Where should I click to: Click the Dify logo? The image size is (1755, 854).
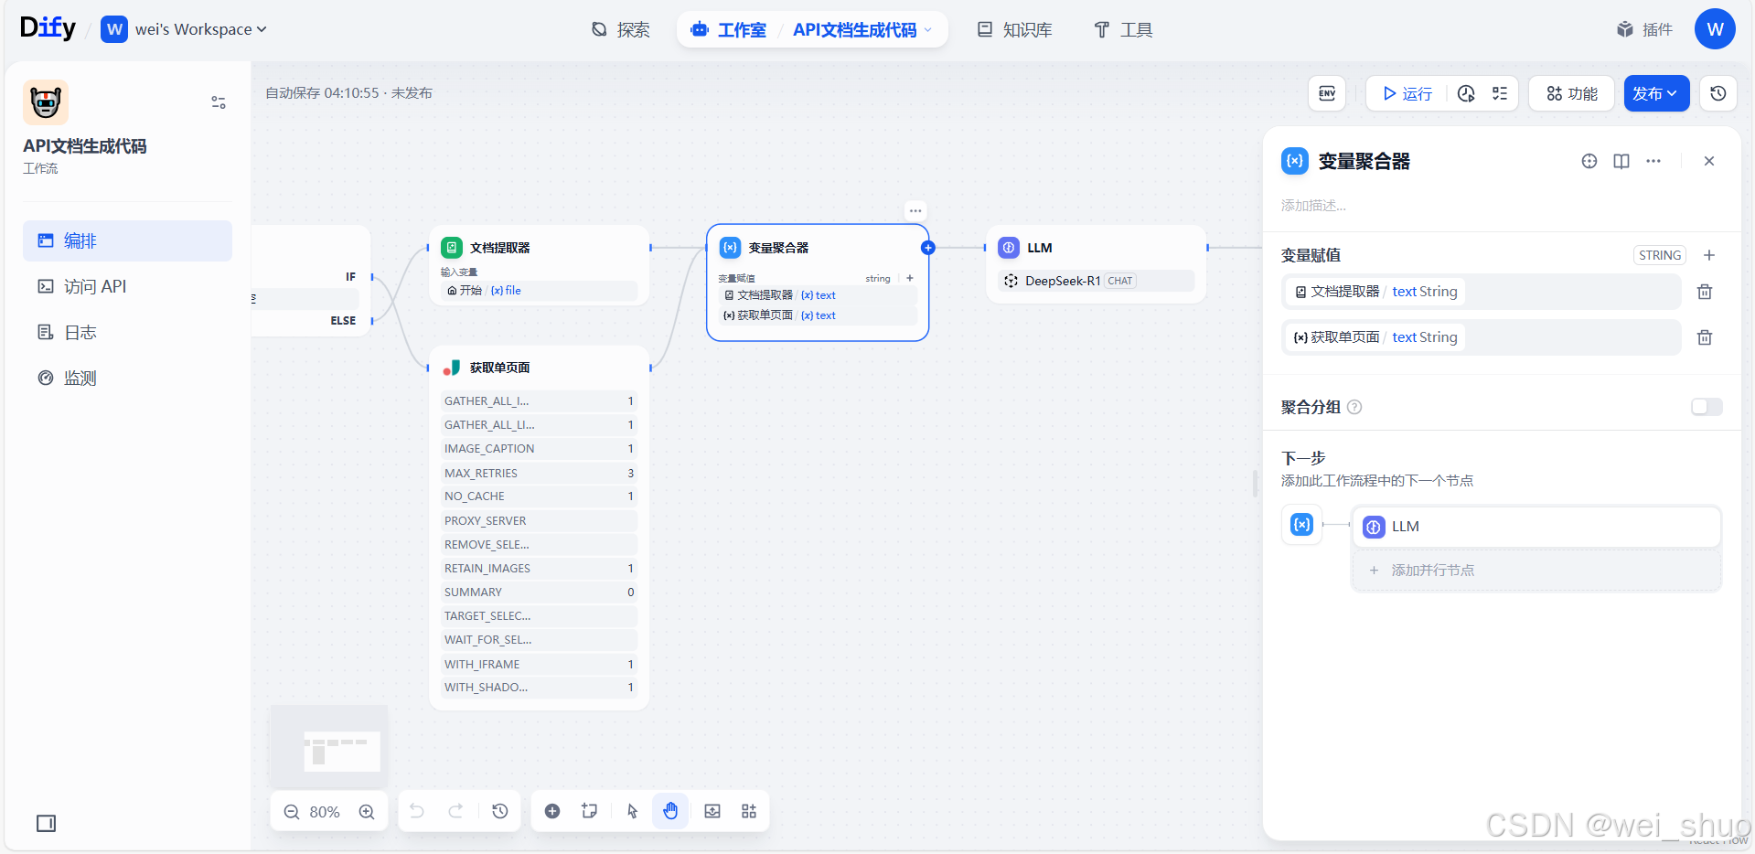point(48,28)
